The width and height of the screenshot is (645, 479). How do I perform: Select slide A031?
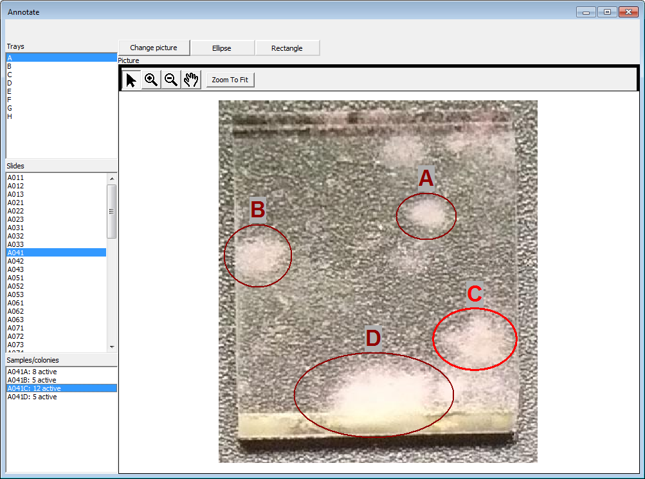[x=57, y=228]
